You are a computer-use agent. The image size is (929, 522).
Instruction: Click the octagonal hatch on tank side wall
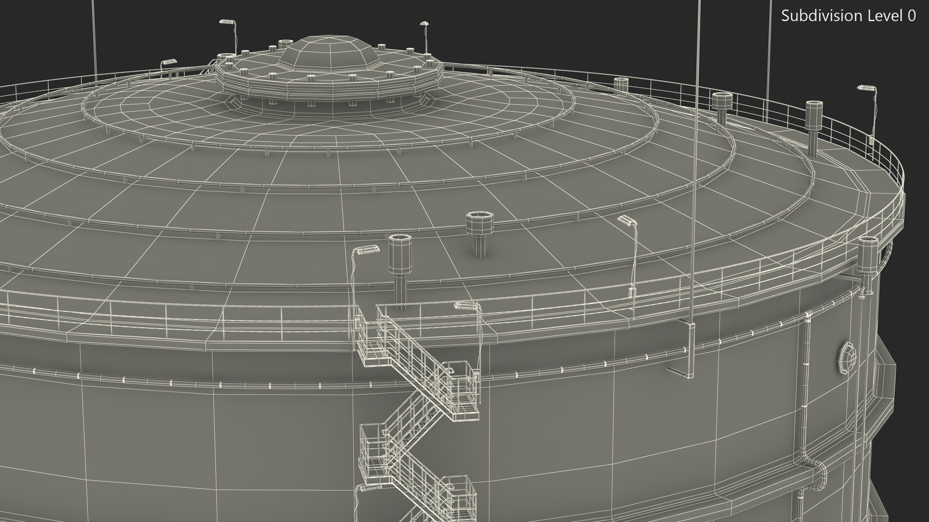(848, 358)
